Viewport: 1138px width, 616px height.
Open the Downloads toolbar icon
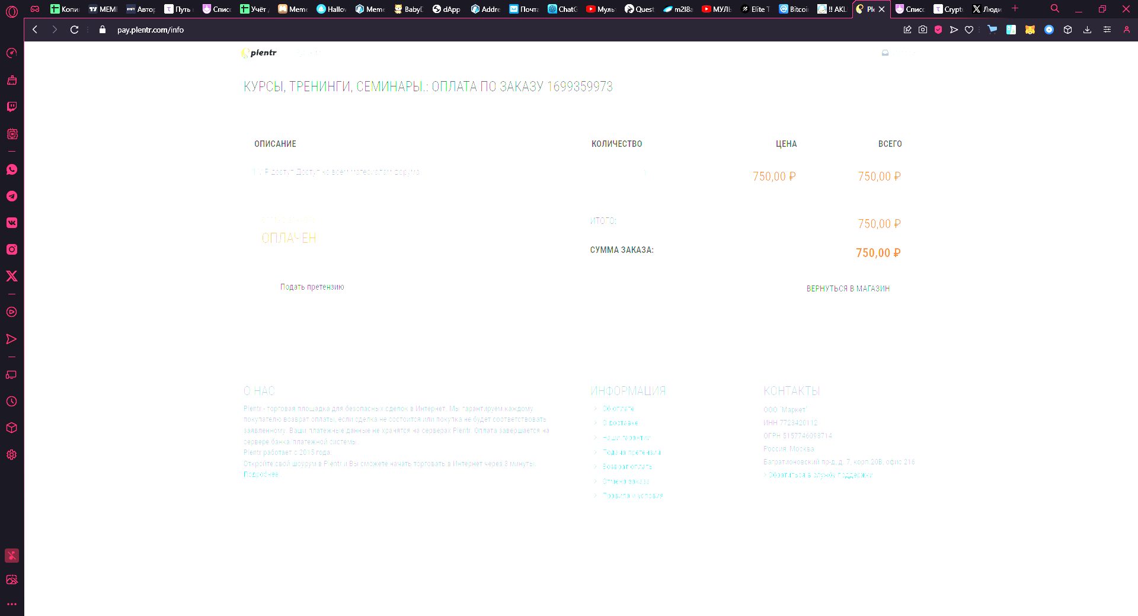coord(1087,30)
